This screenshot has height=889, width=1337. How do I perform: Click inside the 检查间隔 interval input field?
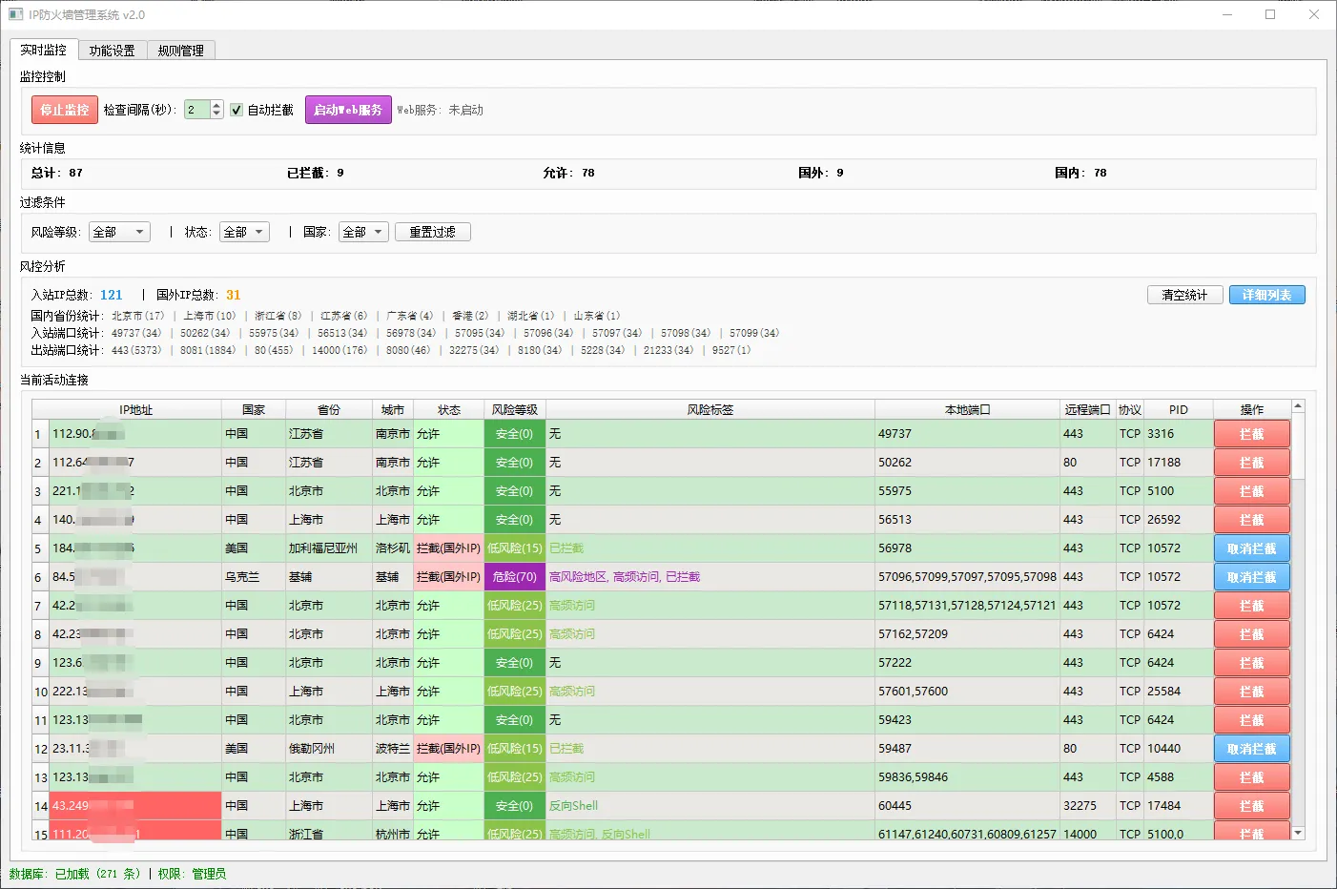pyautogui.click(x=199, y=109)
